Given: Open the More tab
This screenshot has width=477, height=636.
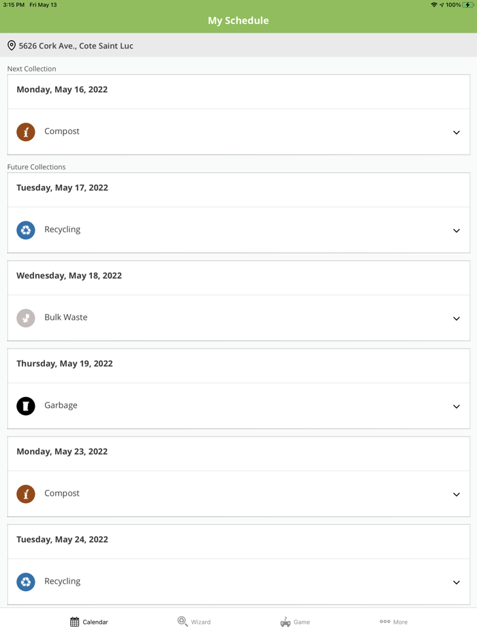Looking at the screenshot, I should click(x=394, y=622).
